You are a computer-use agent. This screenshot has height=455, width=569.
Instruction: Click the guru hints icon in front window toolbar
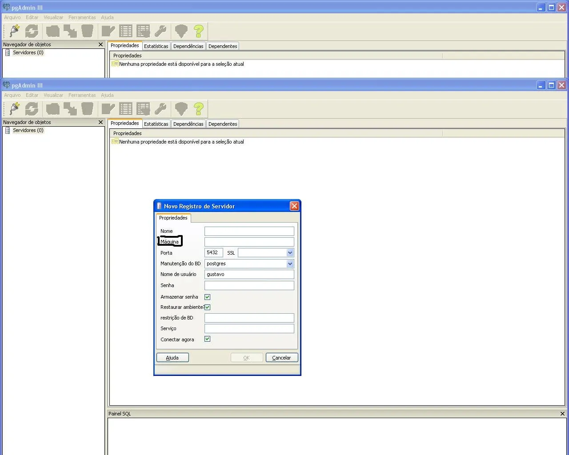(181, 108)
